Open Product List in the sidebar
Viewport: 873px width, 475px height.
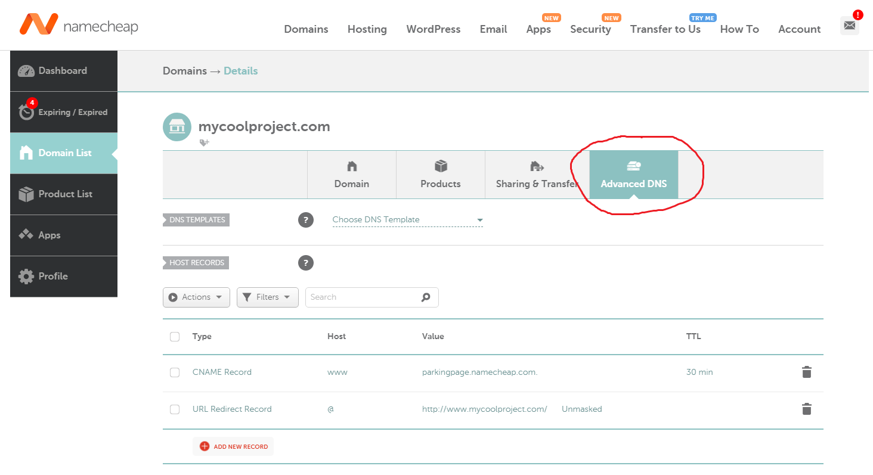coord(64,194)
